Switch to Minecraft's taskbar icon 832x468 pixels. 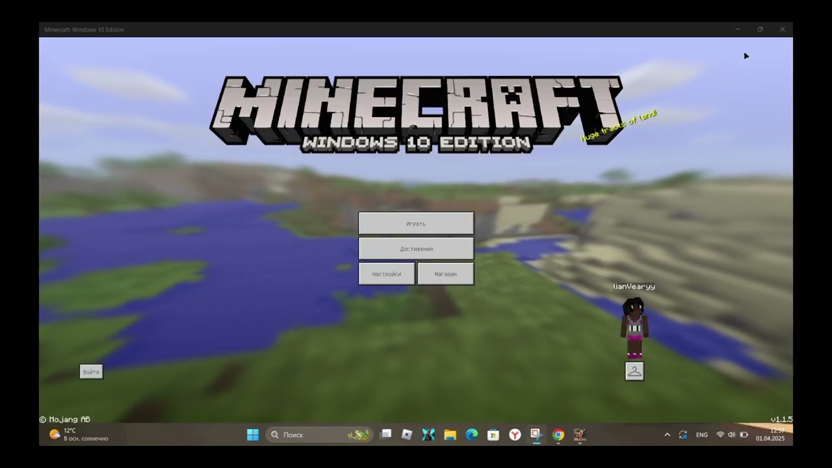[x=580, y=435]
